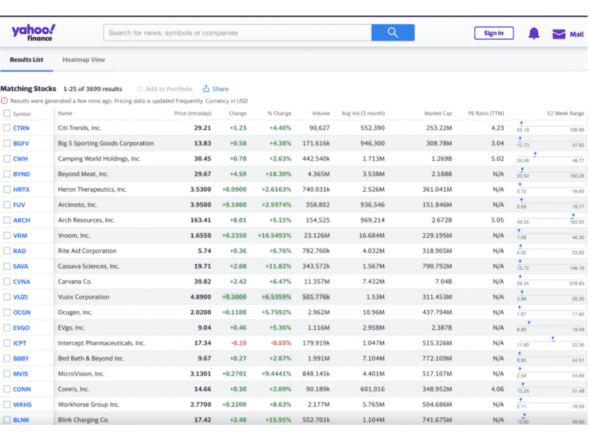
Task: Check the FUV row checkbox
Action: [7, 205]
